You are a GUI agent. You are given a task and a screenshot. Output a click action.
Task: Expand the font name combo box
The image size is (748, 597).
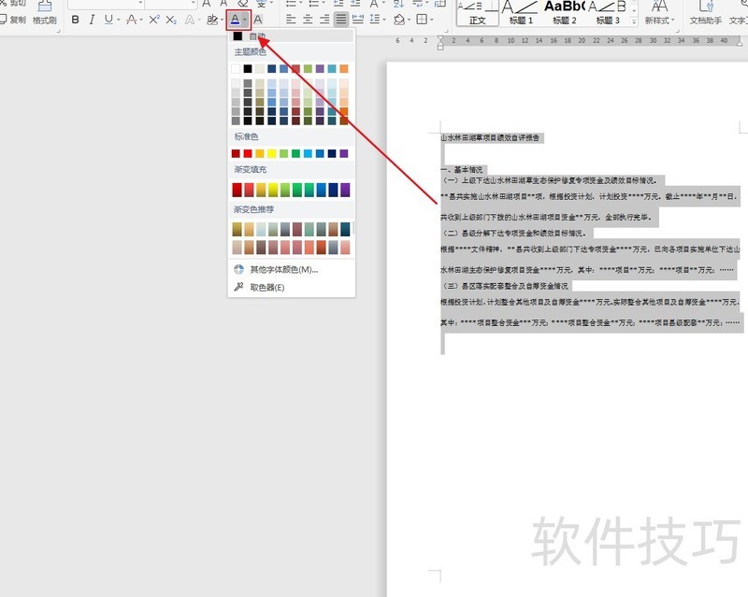(141, 4)
